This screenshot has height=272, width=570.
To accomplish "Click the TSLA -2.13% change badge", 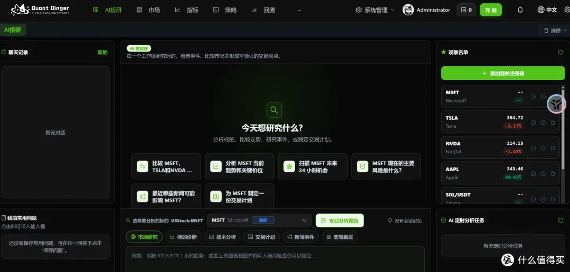I will point(513,126).
